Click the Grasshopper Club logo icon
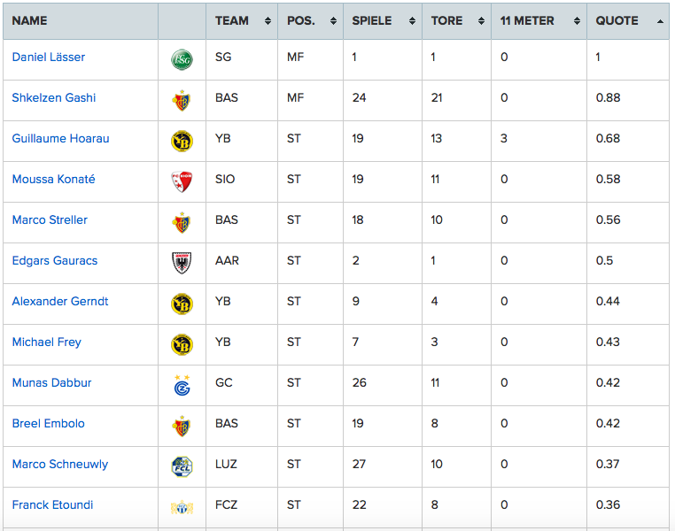This screenshot has width=675, height=531. [182, 385]
